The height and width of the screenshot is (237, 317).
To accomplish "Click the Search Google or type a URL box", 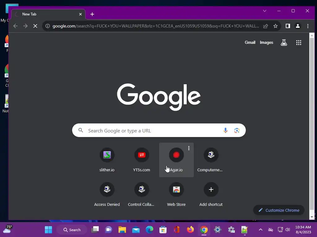I will [x=159, y=131].
